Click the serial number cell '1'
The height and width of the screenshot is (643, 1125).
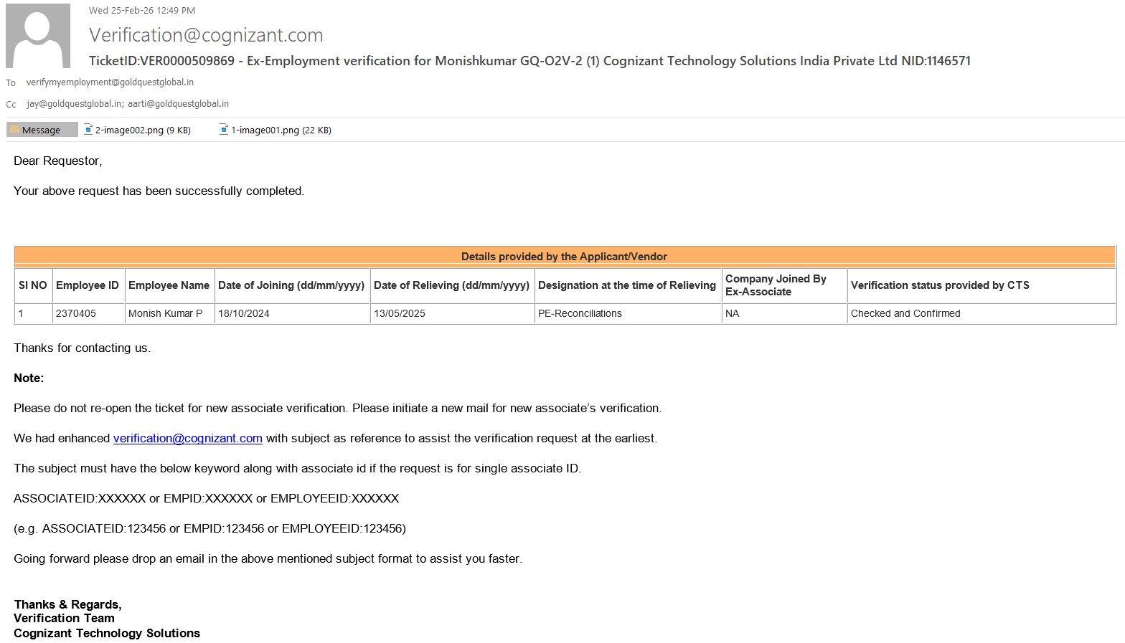pyautogui.click(x=33, y=313)
